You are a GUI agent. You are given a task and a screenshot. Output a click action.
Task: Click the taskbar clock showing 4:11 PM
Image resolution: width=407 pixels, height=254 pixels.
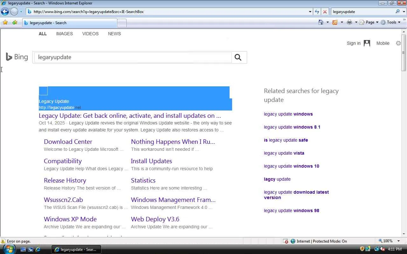[395, 249]
